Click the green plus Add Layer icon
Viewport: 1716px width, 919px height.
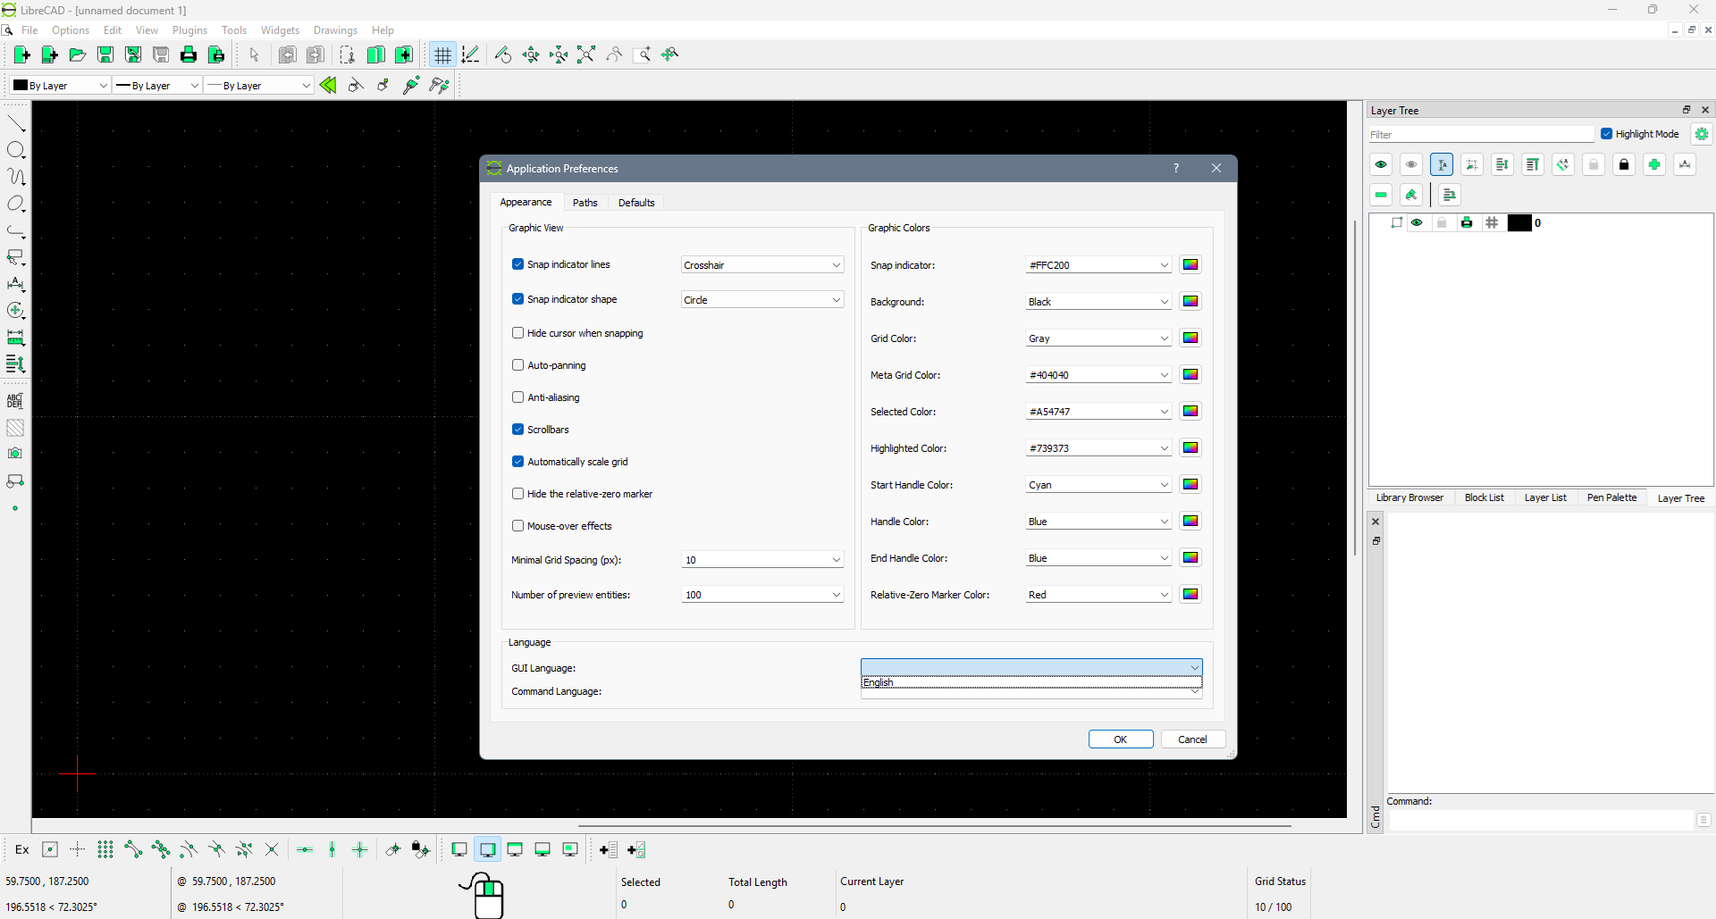click(x=1654, y=164)
